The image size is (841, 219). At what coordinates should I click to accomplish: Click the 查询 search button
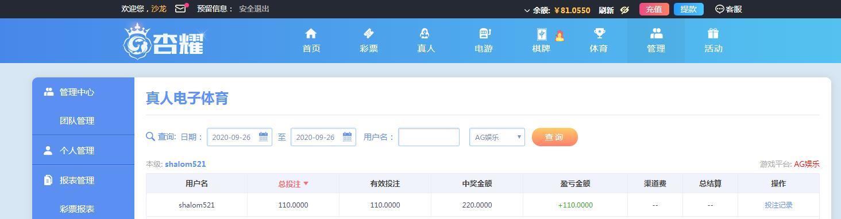pos(554,137)
